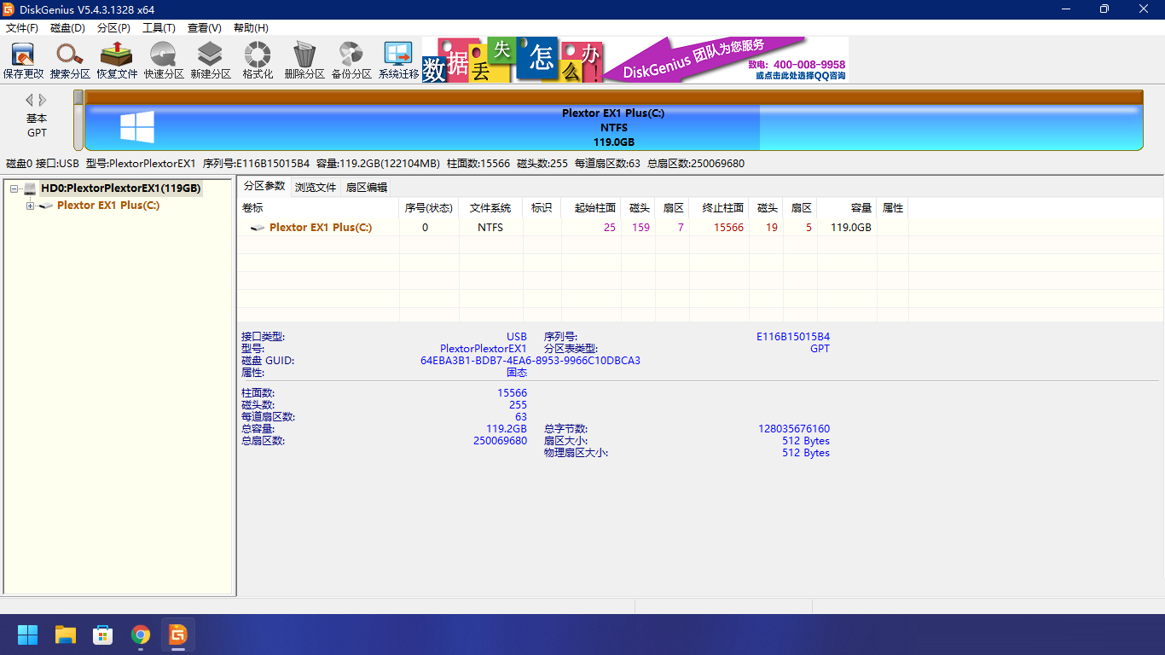
Task: Open the 帮助(H) menu
Action: 251,28
